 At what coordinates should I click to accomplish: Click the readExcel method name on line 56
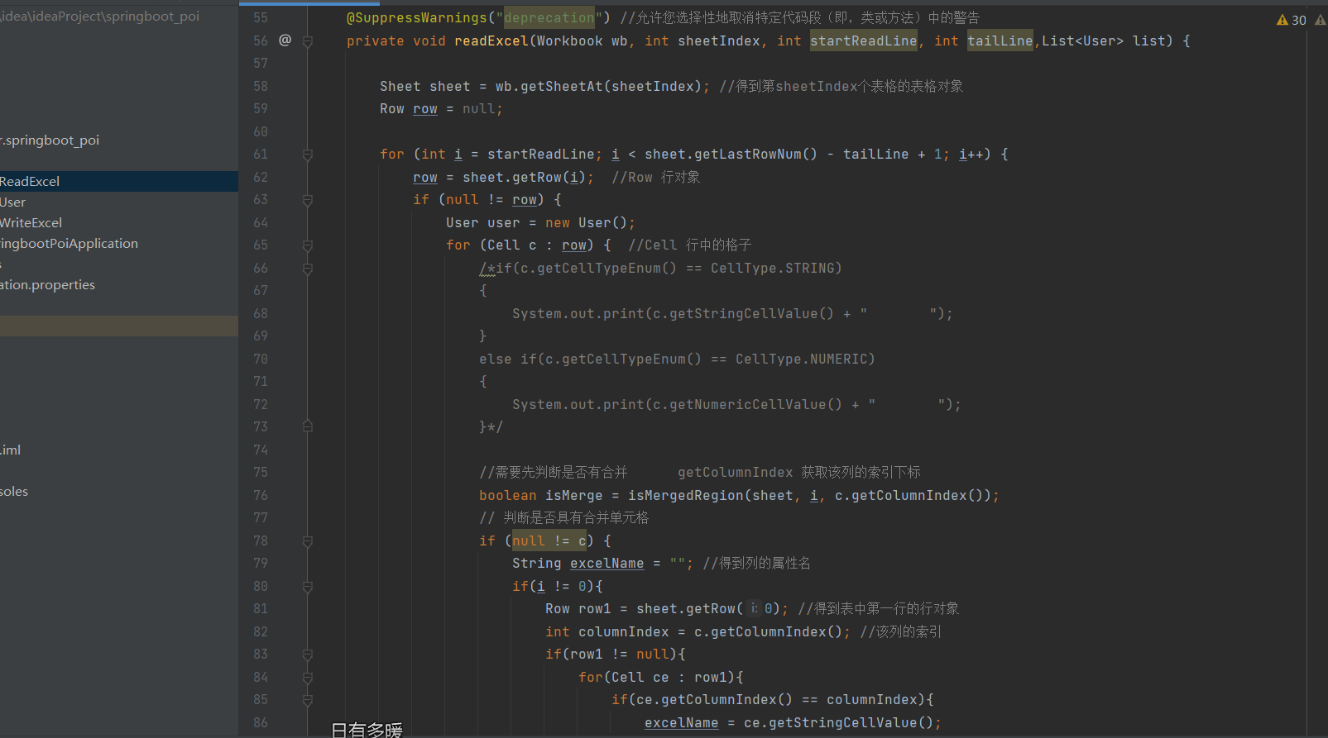491,40
